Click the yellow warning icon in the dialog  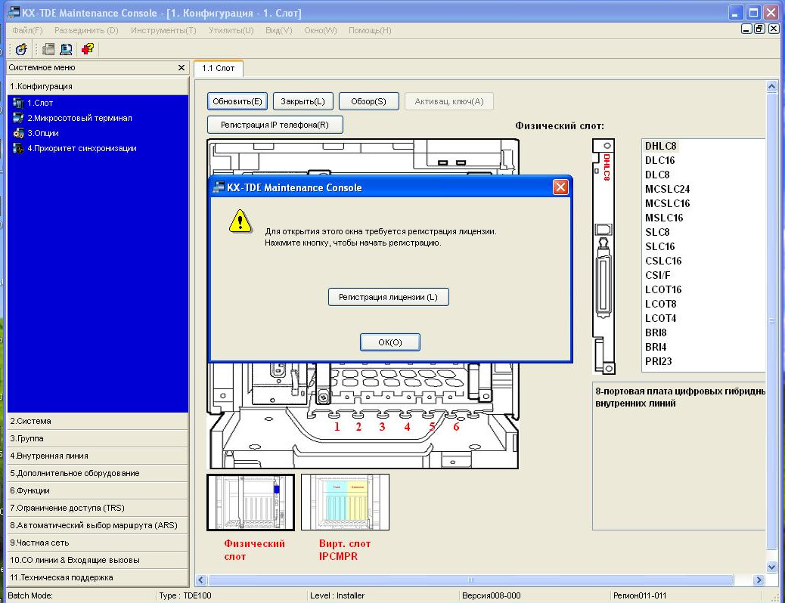[x=240, y=221]
